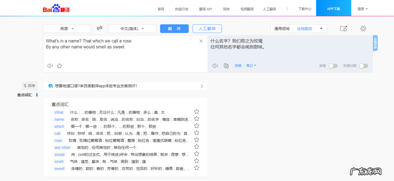
Task: Open the 下载中心 nav item
Action: click(305, 9)
